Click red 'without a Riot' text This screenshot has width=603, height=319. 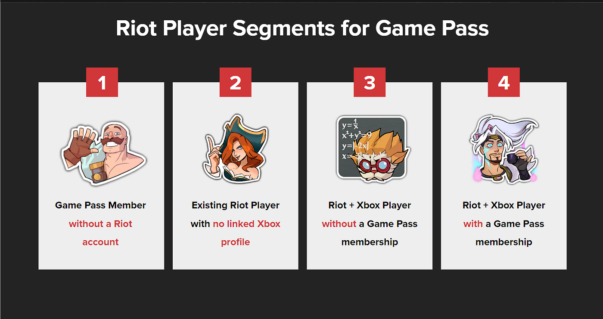(100, 224)
